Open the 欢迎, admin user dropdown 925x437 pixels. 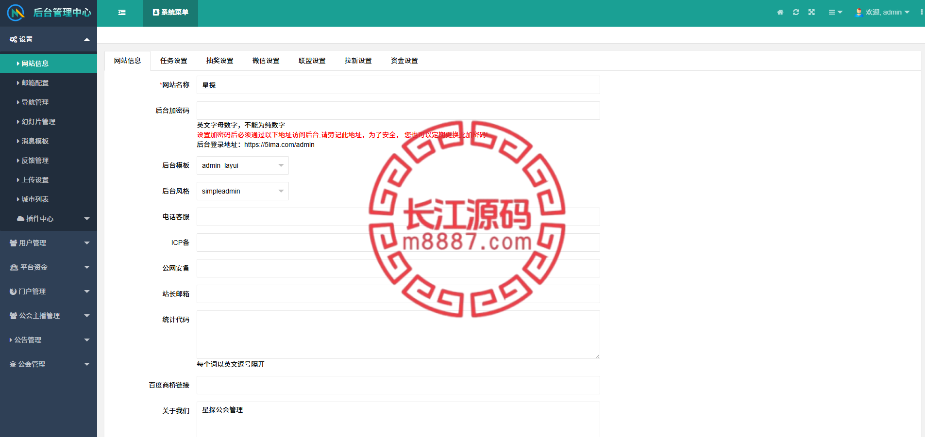[883, 13]
